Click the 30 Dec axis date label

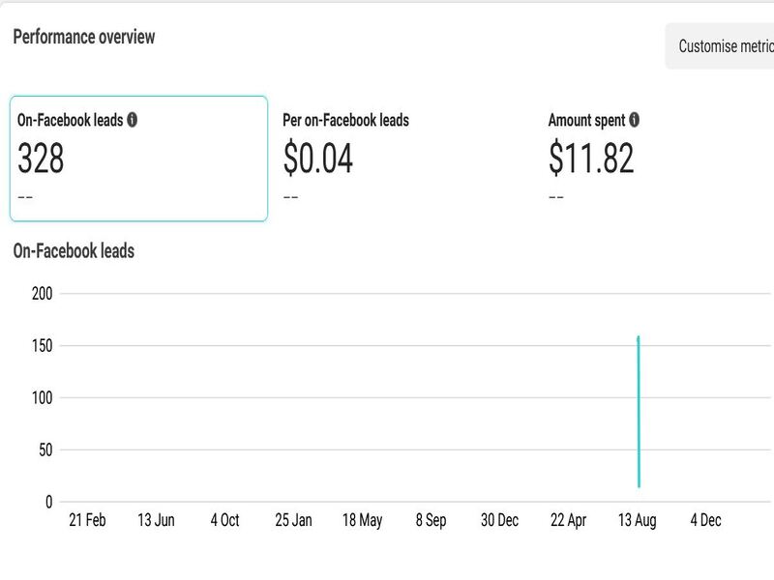tap(500, 520)
